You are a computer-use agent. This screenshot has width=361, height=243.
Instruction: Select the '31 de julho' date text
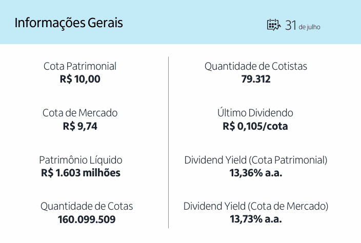(x=303, y=25)
